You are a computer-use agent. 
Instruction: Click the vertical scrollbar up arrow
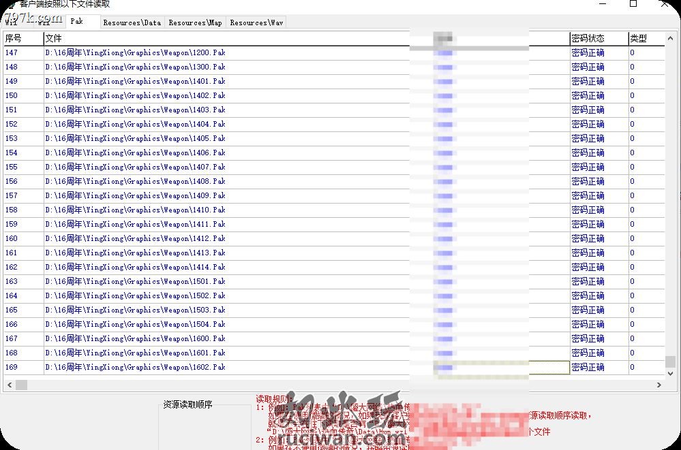click(670, 38)
